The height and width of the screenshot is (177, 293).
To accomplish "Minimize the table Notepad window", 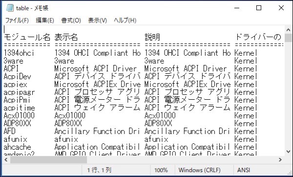I will pyautogui.click(x=237, y=8).
